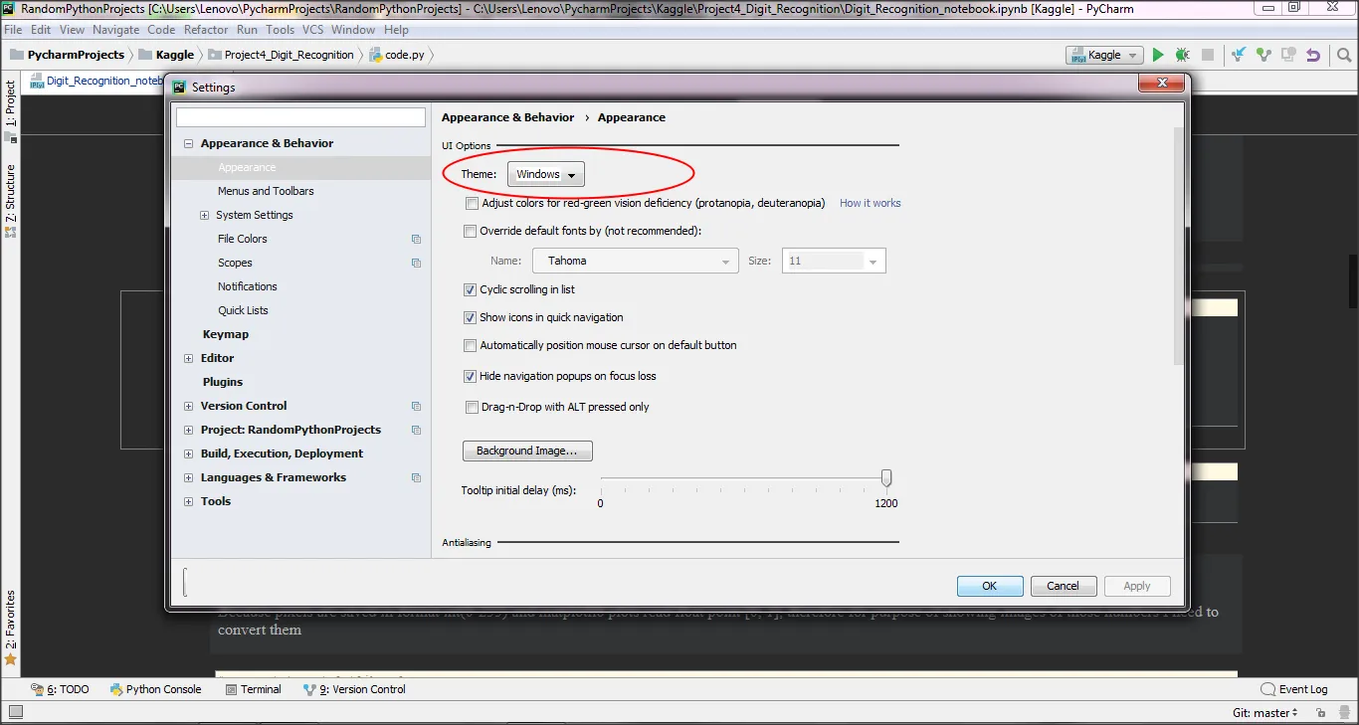Click the lock icon in the status bar
The height and width of the screenshot is (725, 1359).
1320,712
